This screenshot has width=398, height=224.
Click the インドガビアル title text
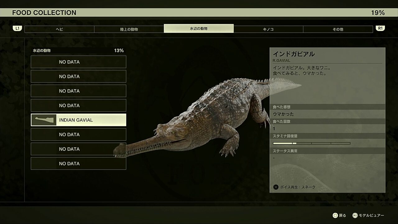coord(294,54)
